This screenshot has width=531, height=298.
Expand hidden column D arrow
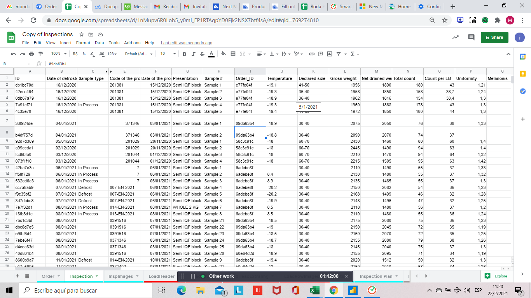pyautogui.click(x=110, y=71)
